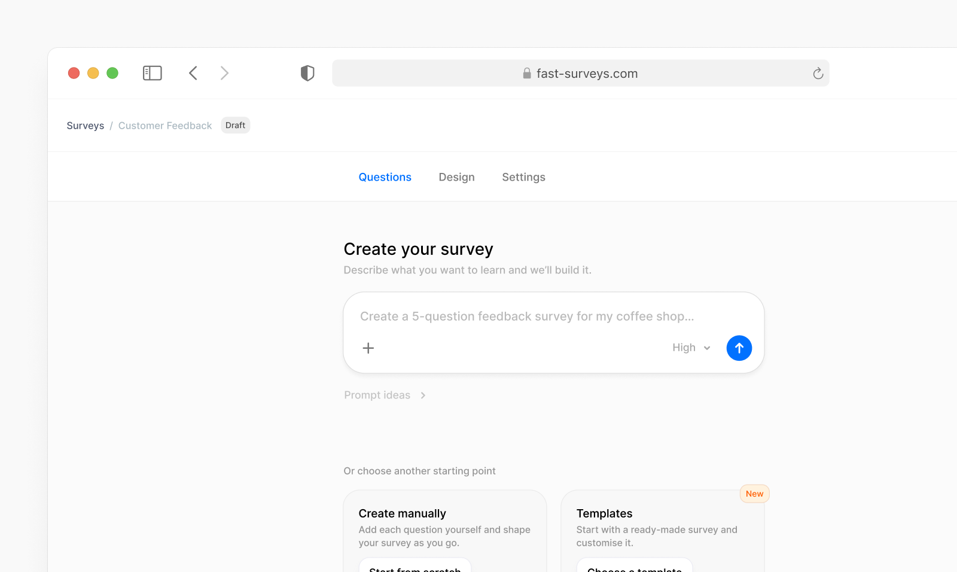Click the plus attachment icon in prompt box

(368, 348)
